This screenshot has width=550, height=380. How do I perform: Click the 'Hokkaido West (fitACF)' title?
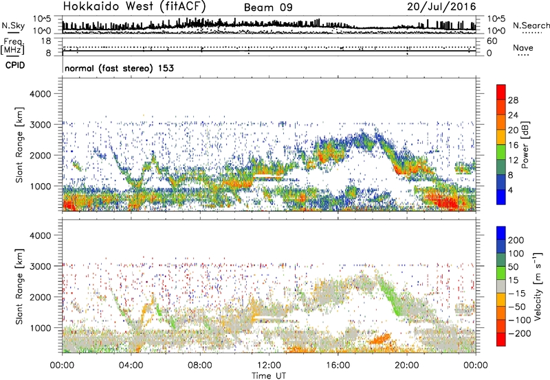coord(134,6)
